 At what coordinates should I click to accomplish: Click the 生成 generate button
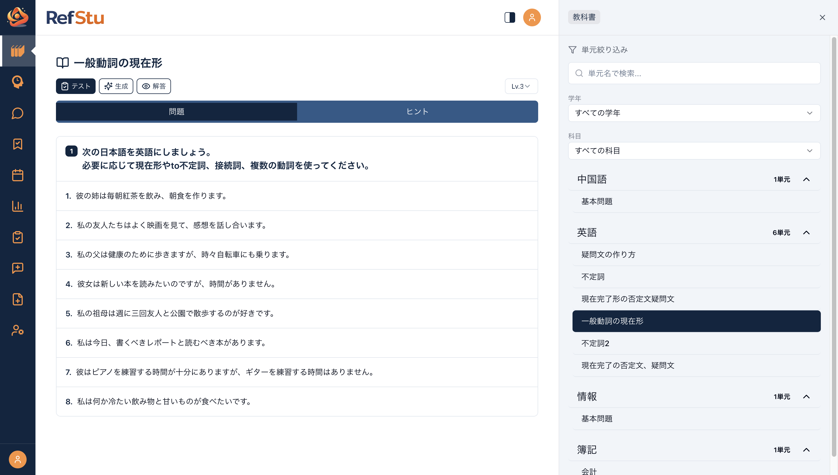(116, 86)
